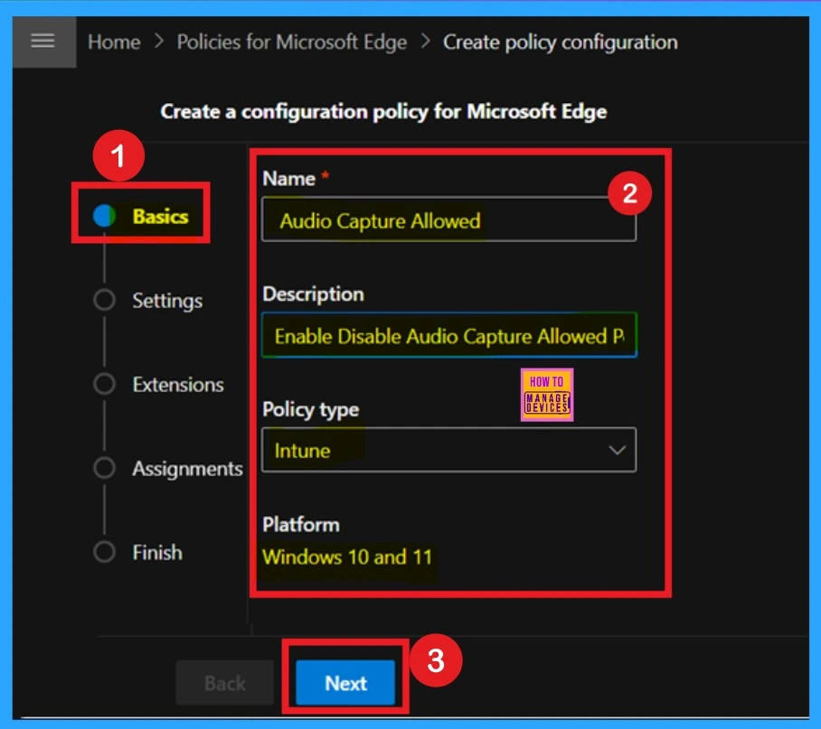Click the page heading Create a configuration policy
The height and width of the screenshot is (729, 821).
click(x=383, y=111)
